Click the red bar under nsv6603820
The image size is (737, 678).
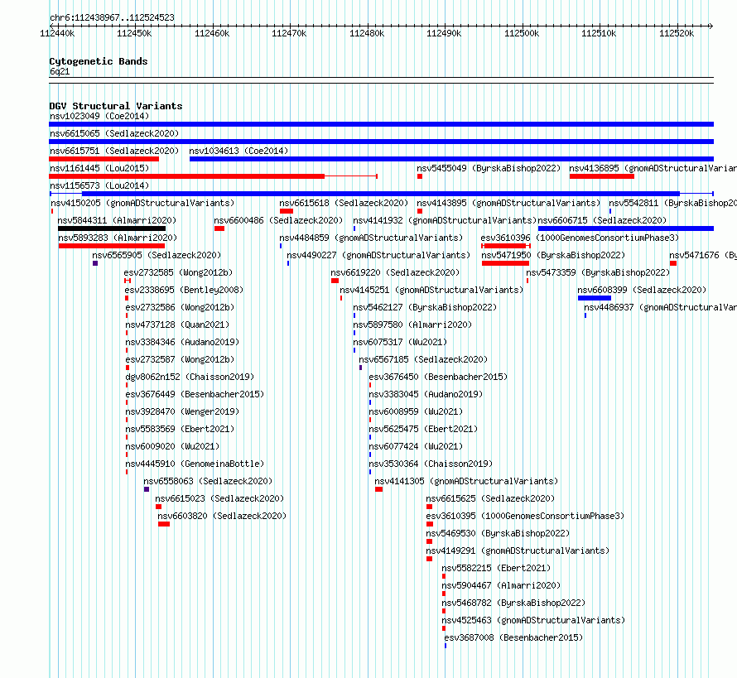[164, 524]
